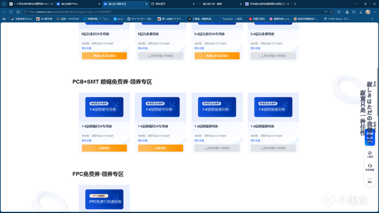Open the 网易云音乐 bookmark

pyautogui.click(x=257, y=19)
